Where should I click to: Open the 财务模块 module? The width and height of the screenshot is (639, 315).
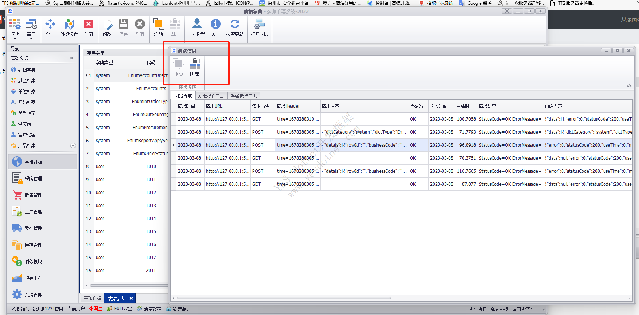point(43,261)
